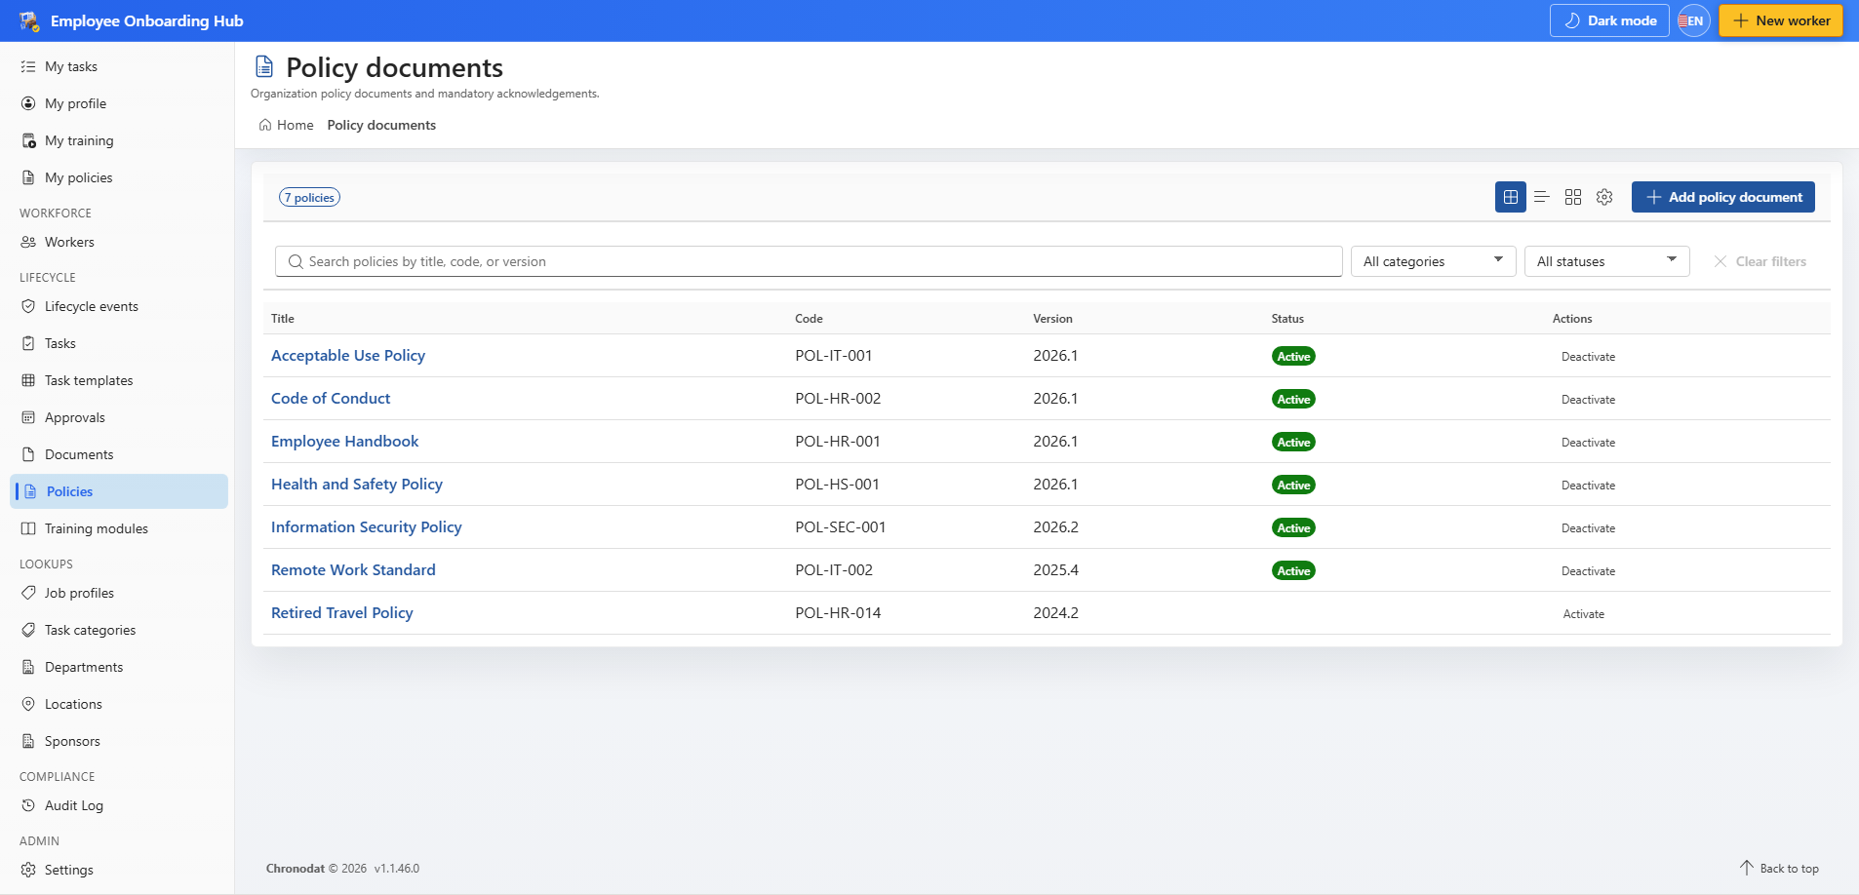Open Locations lookup
This screenshot has height=895, width=1859.
(119, 704)
